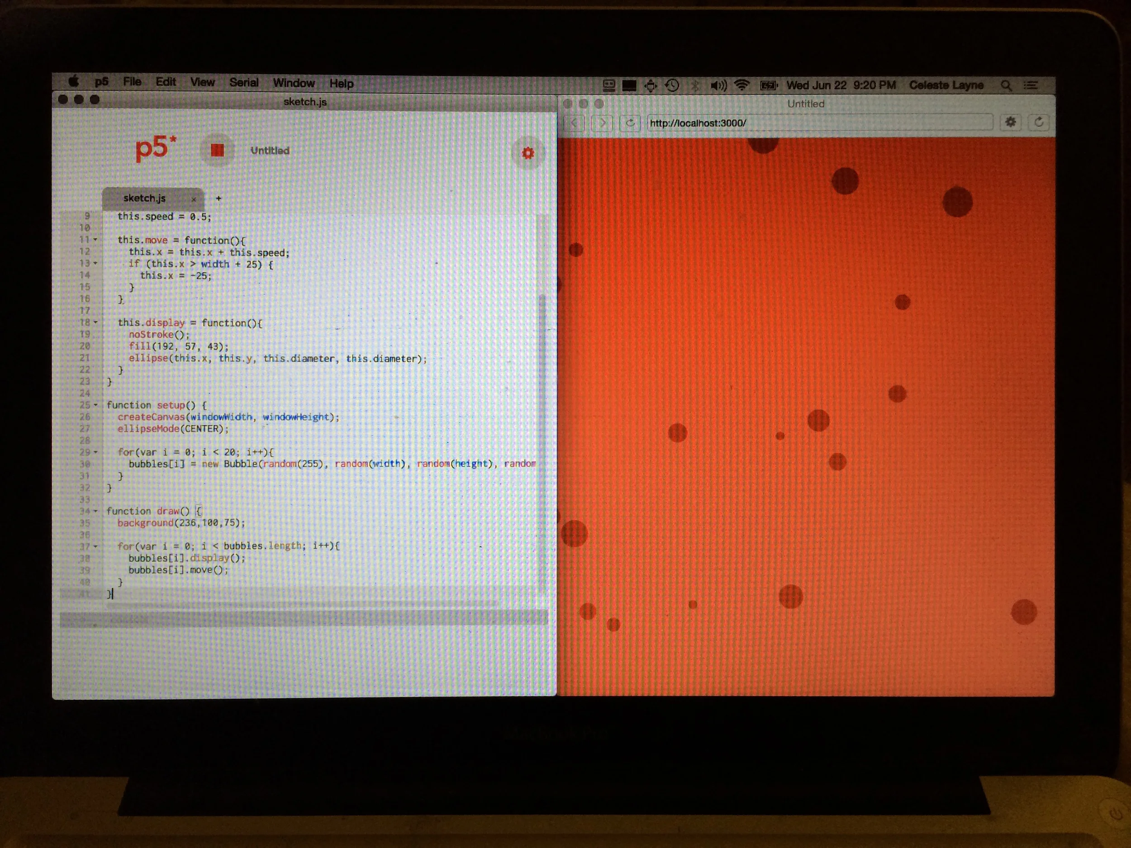Open the Edit menu

tap(166, 82)
